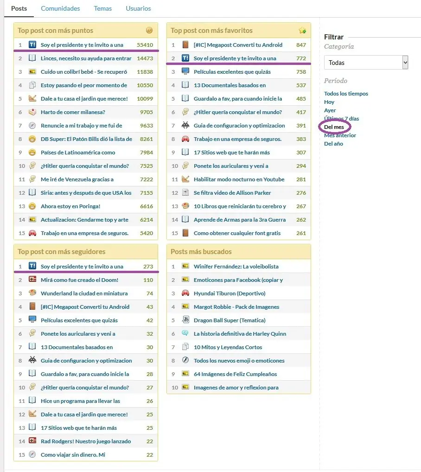Open 'Ponete los auriculares y veni a' in seguidores

pyautogui.click(x=78, y=334)
